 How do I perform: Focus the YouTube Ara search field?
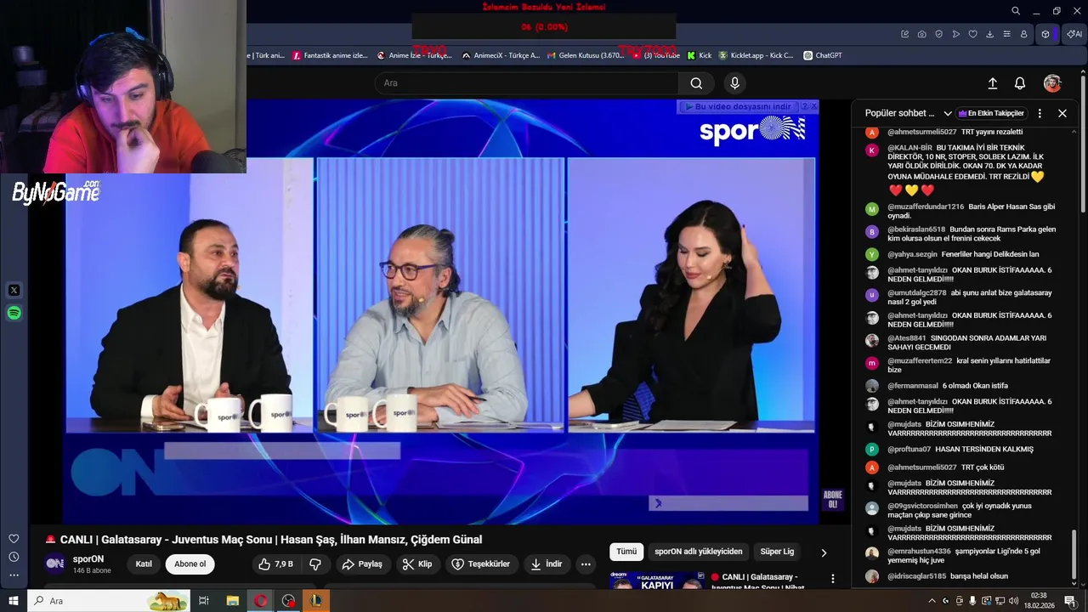[x=526, y=83]
